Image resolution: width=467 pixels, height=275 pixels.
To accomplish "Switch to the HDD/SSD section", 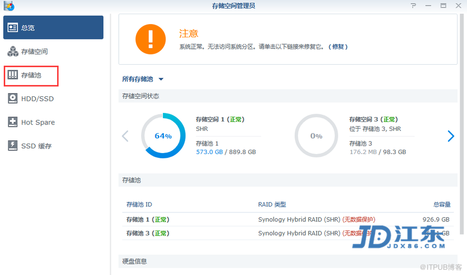I will [x=37, y=99].
